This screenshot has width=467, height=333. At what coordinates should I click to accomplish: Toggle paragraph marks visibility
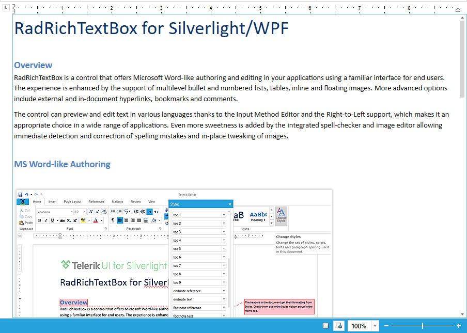pyautogui.click(x=113, y=220)
